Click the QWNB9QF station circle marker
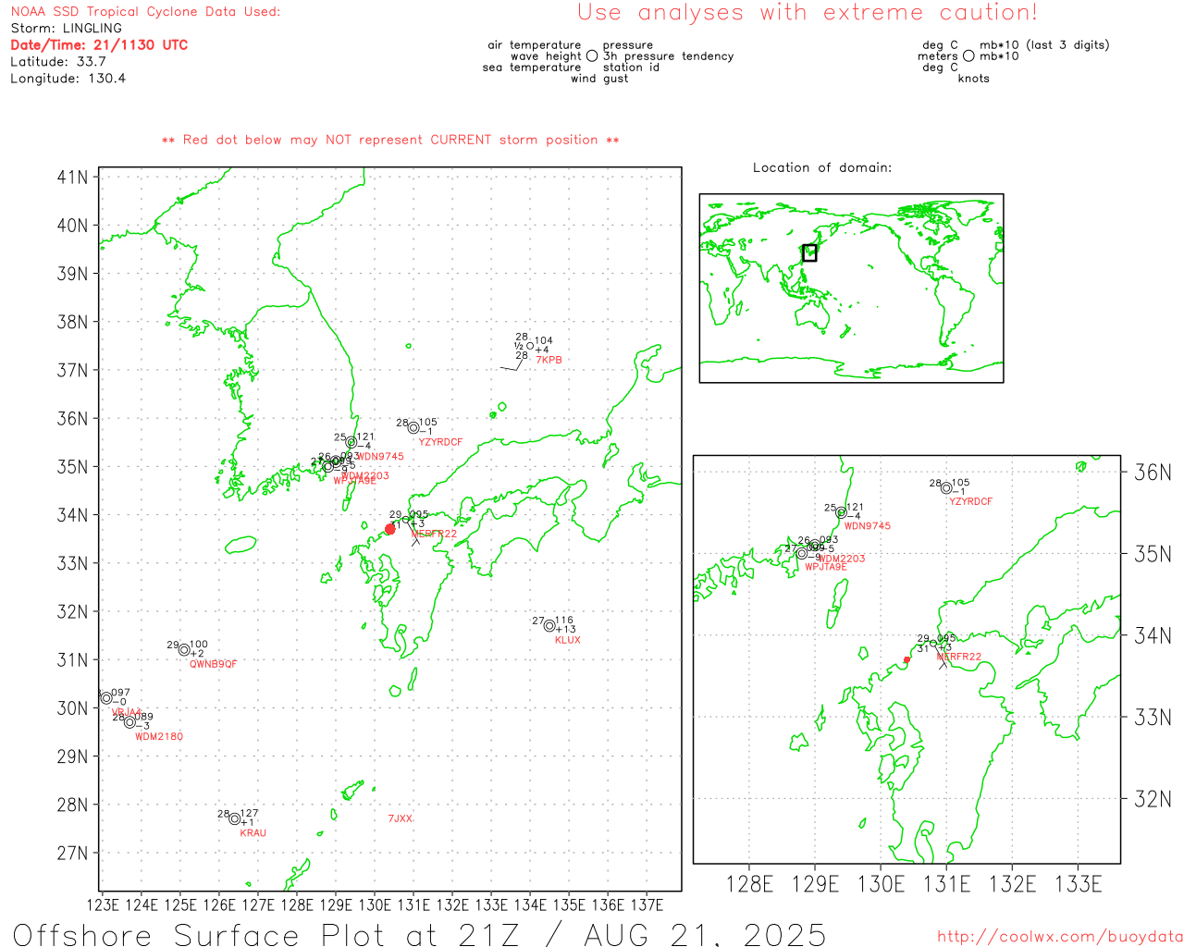This screenshot has height=947, width=1184. click(184, 650)
